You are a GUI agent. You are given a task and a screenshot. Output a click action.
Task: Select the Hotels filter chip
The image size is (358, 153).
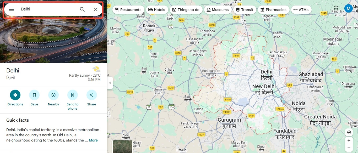click(157, 10)
